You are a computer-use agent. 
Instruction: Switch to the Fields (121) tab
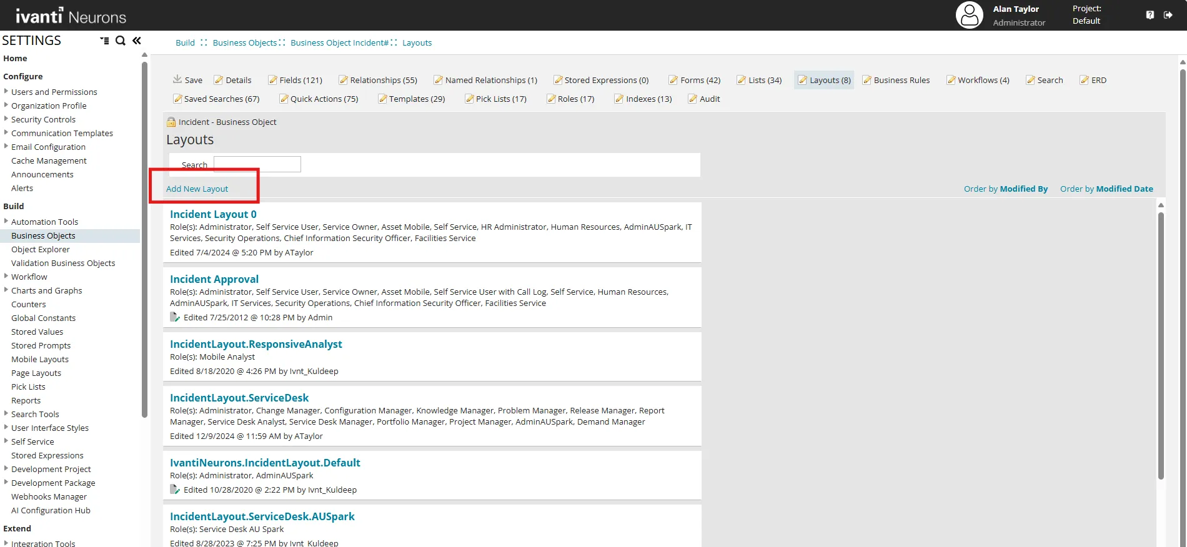(296, 80)
